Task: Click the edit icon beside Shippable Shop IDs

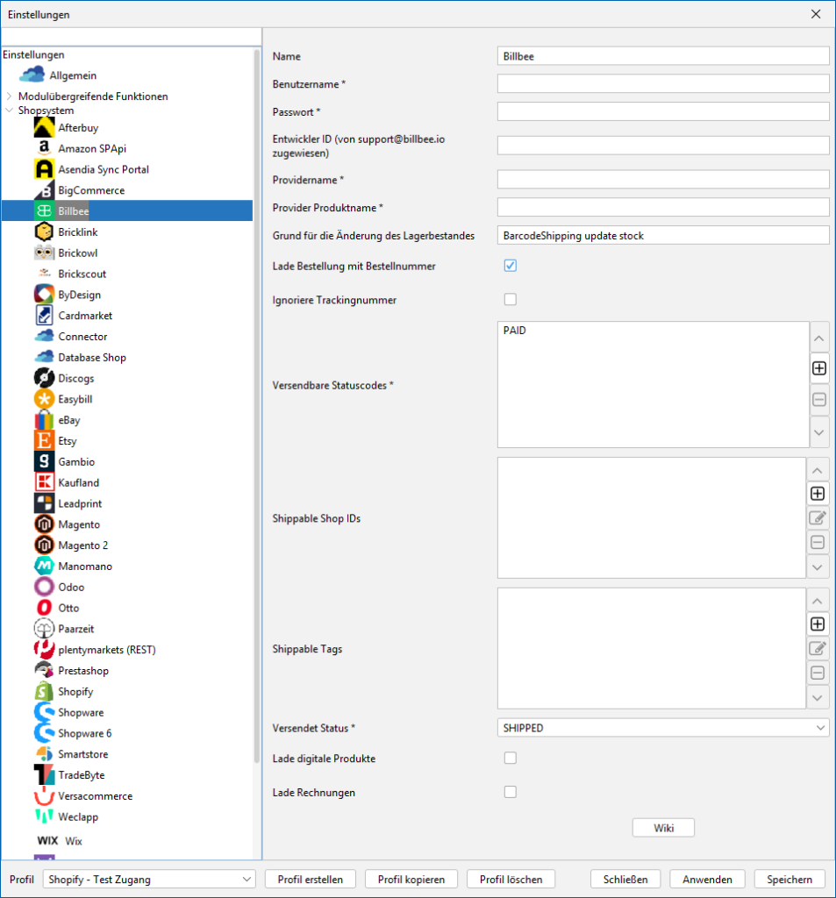Action: (x=818, y=518)
